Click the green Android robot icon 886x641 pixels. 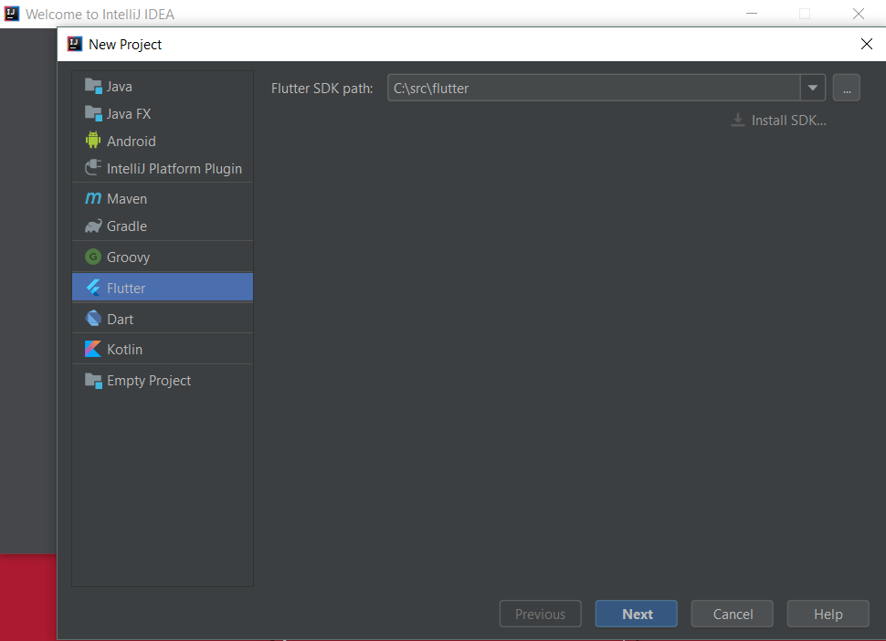(x=93, y=142)
